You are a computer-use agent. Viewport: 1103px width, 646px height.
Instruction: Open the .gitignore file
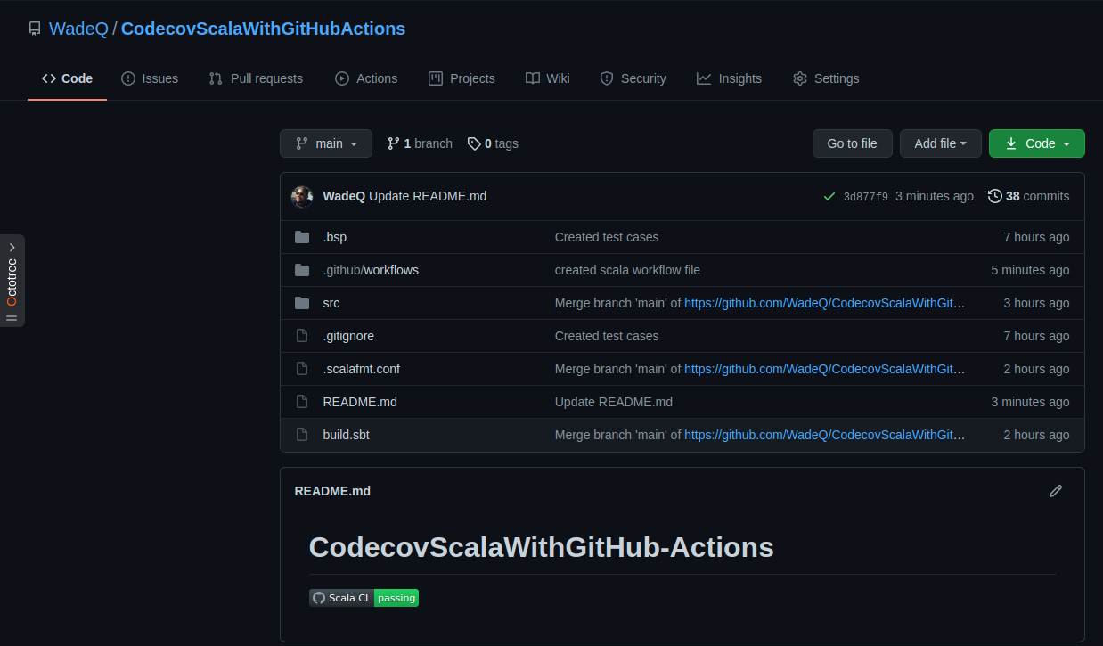348,336
